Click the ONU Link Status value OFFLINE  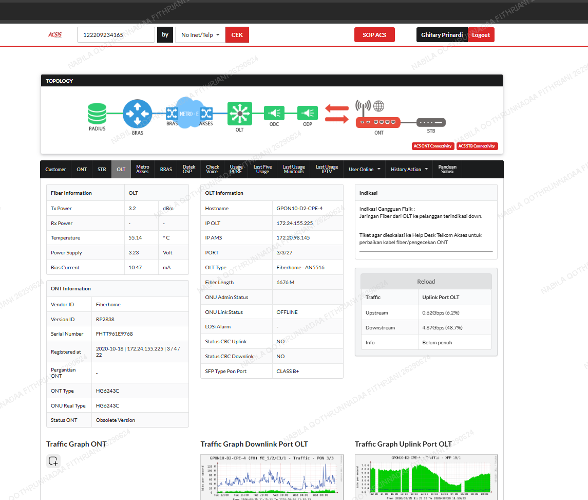287,312
